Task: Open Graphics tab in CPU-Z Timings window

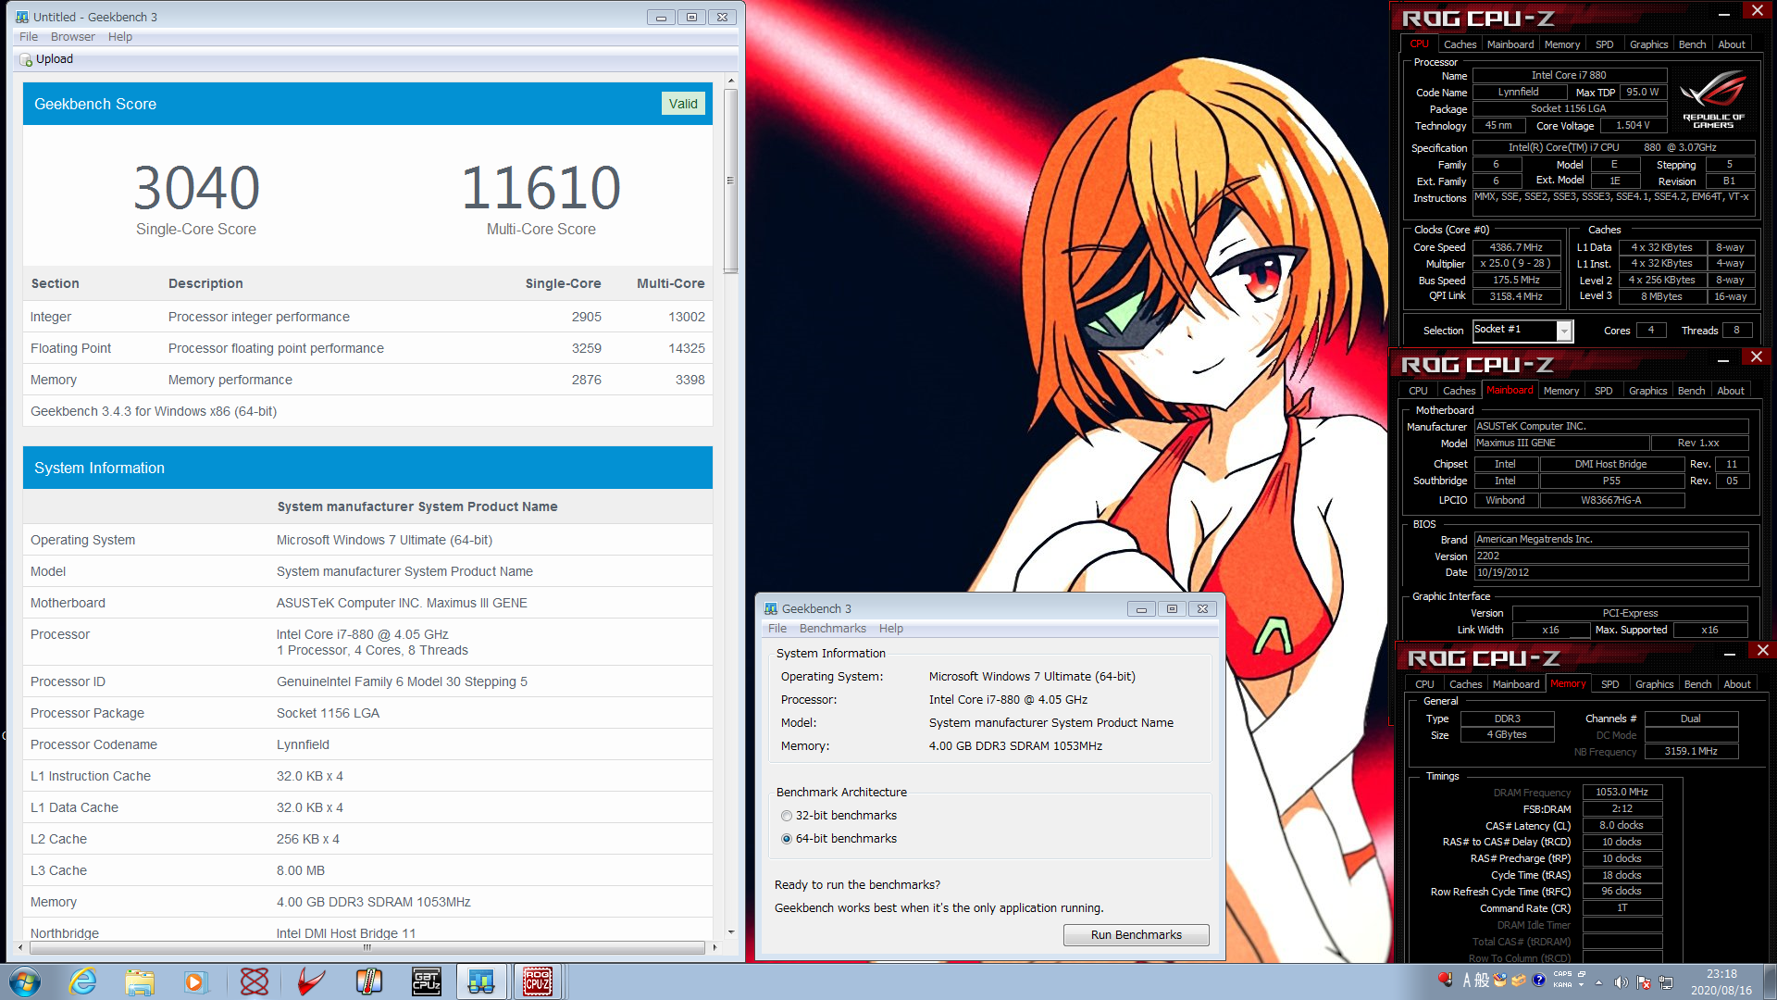Action: tap(1655, 684)
